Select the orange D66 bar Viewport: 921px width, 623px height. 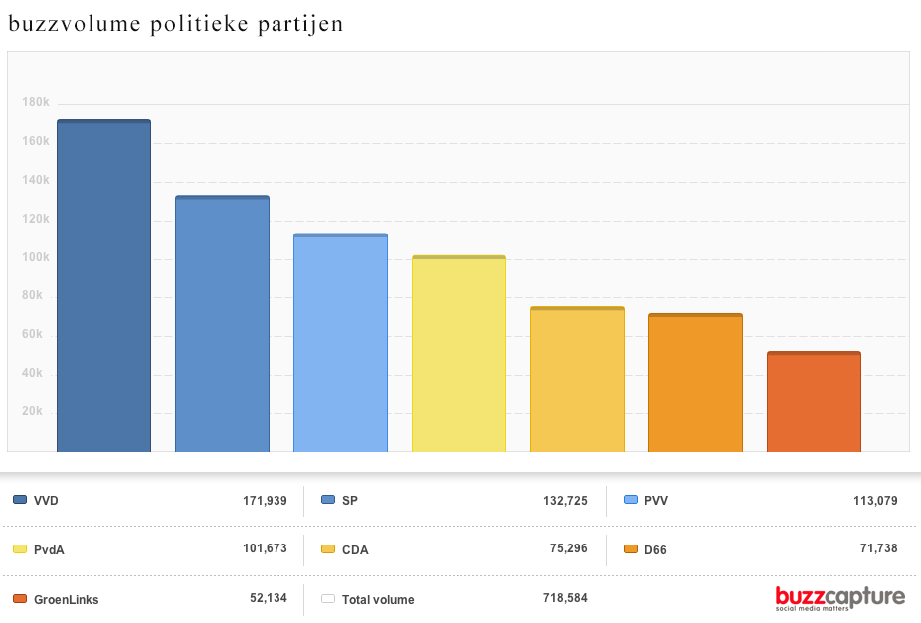pyautogui.click(x=695, y=383)
